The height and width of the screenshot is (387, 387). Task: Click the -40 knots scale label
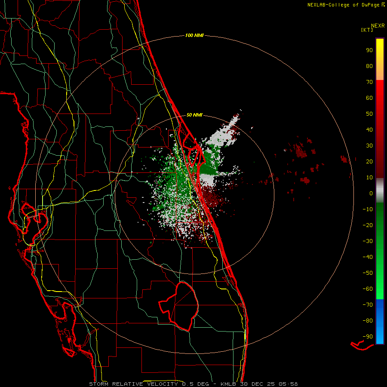368,257
